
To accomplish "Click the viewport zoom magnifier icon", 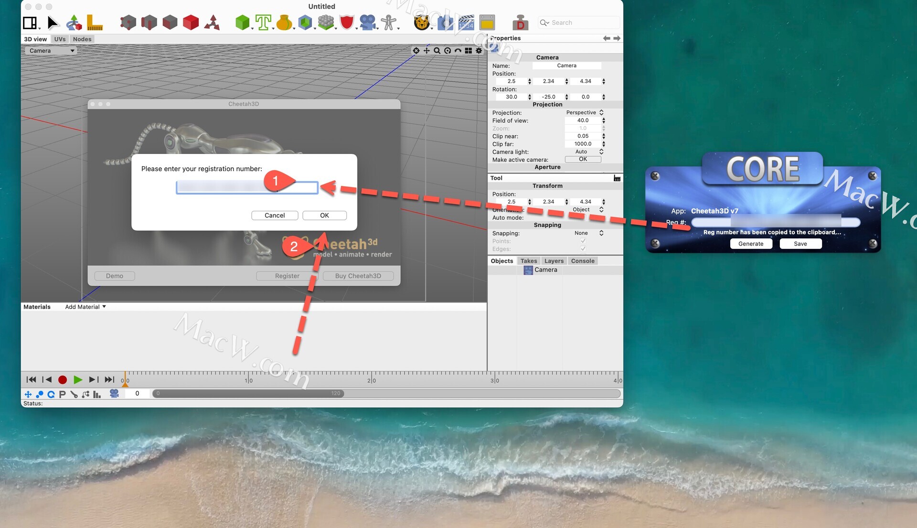I will click(x=437, y=51).
